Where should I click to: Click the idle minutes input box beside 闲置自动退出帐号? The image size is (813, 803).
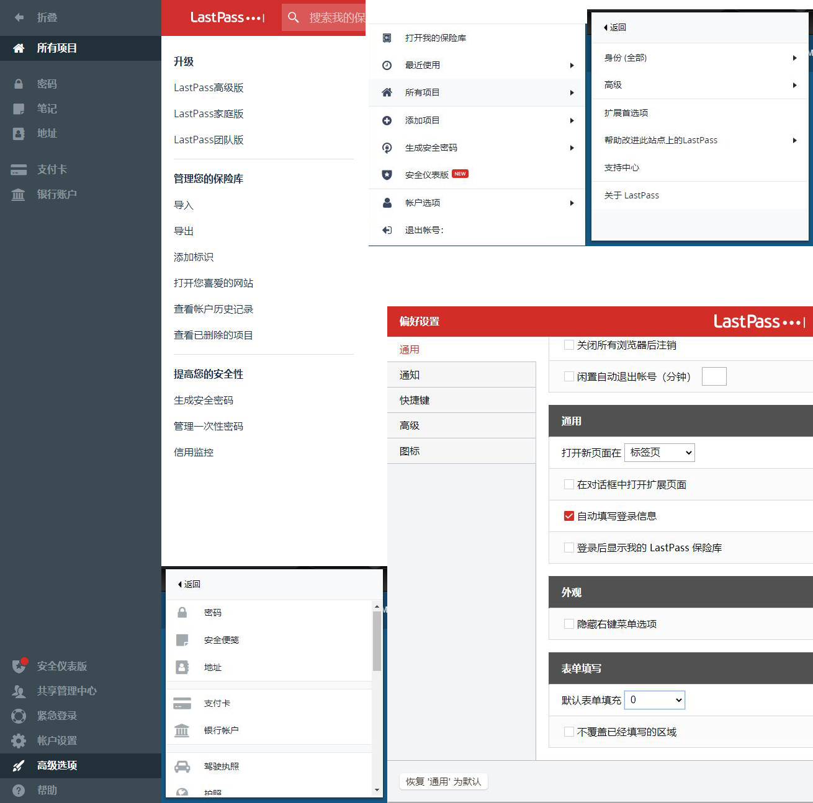point(714,376)
